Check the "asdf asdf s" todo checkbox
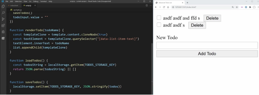Screen dimensions: 259x95 pos(159,25)
